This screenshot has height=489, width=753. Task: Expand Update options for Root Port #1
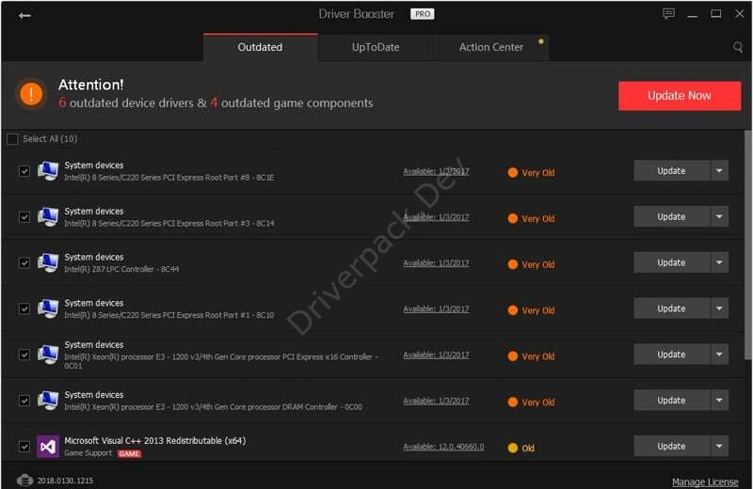pos(719,308)
